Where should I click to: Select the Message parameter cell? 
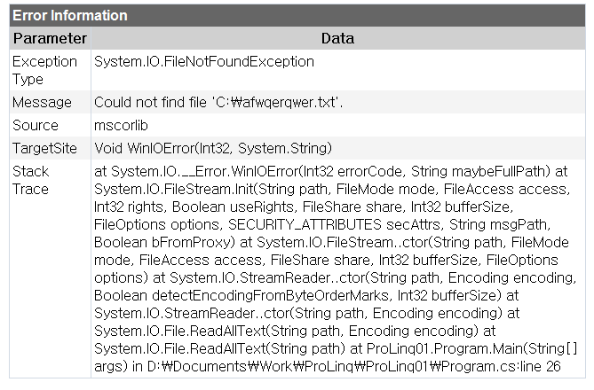pyautogui.click(x=43, y=103)
